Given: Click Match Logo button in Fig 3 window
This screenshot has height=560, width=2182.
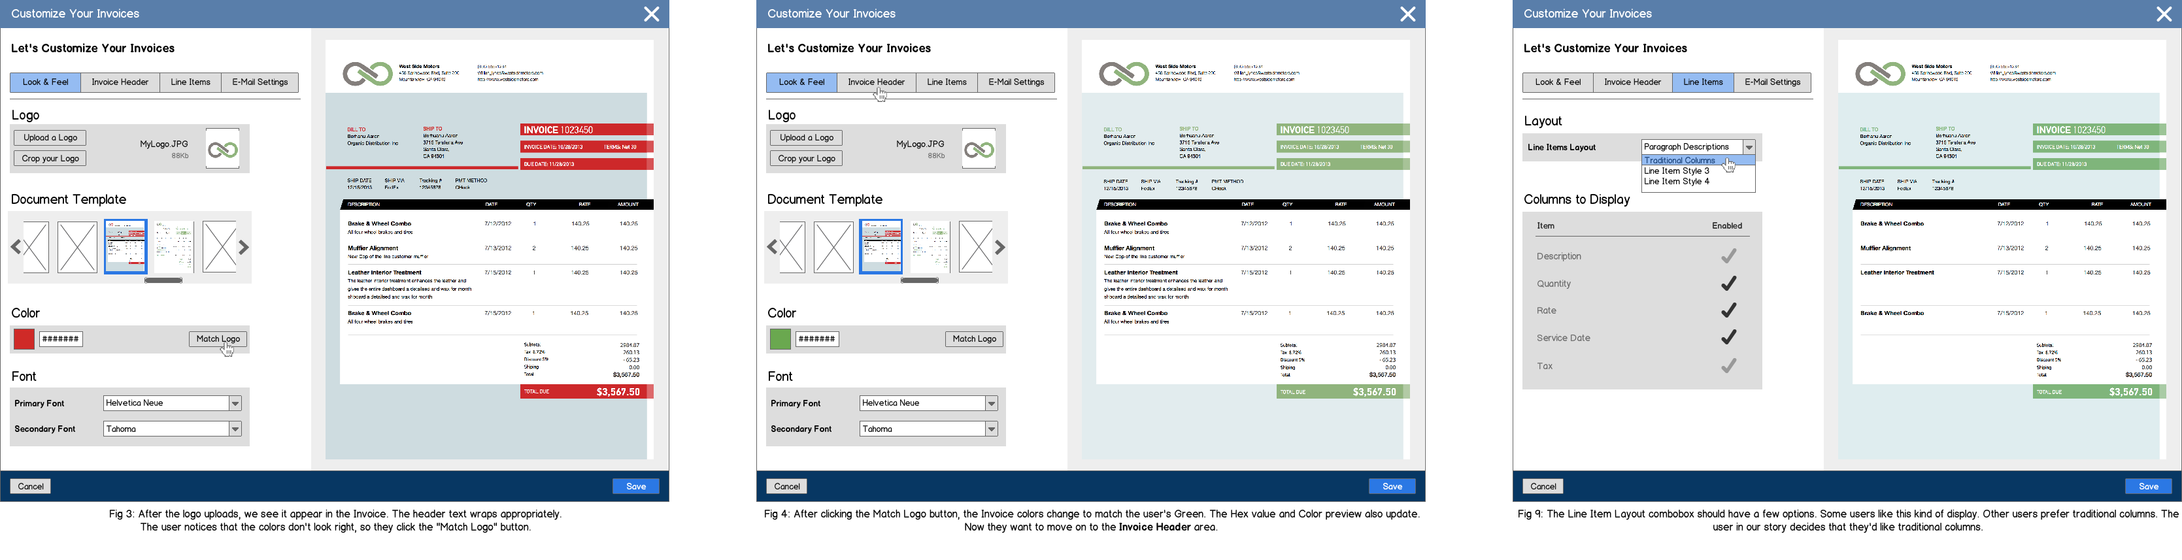Looking at the screenshot, I should [x=218, y=339].
